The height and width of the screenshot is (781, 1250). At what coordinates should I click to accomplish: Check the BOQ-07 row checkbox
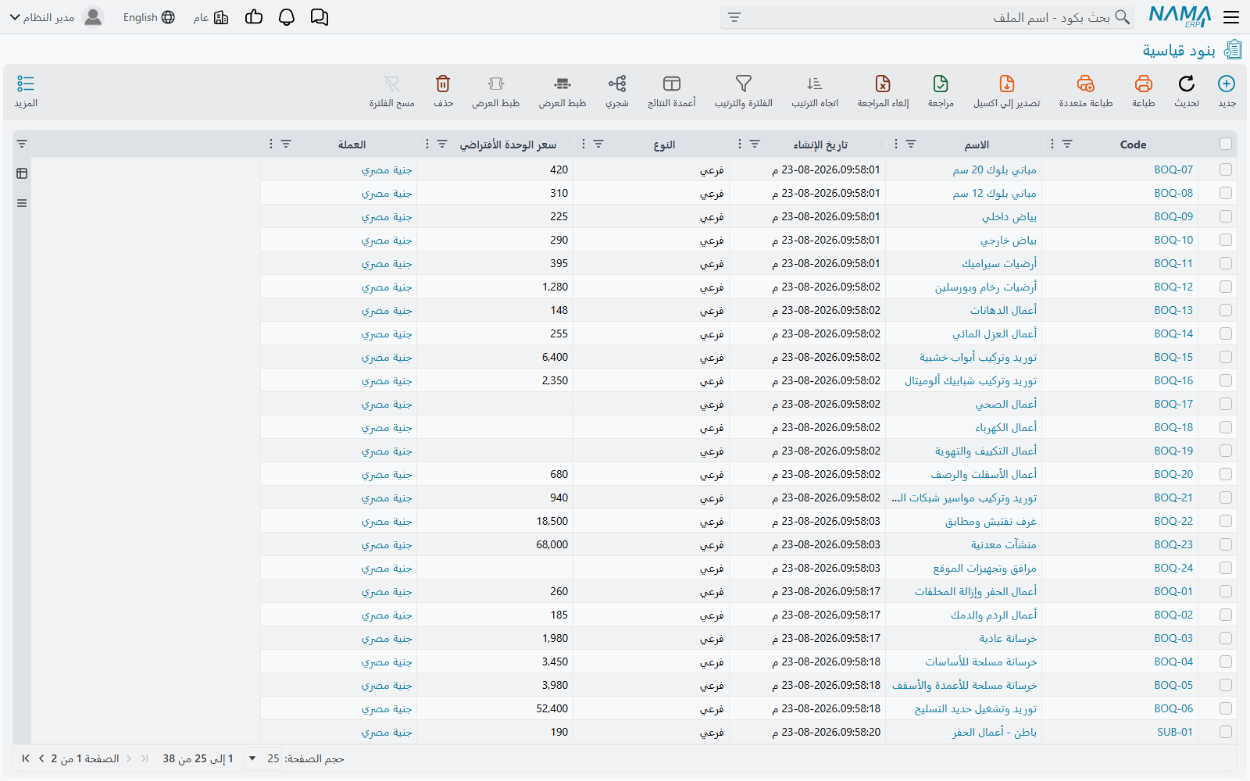tap(1226, 169)
